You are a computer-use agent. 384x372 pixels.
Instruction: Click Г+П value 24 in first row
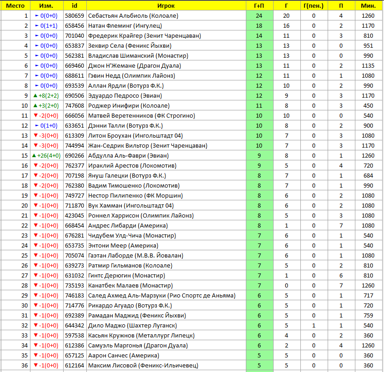(259, 15)
